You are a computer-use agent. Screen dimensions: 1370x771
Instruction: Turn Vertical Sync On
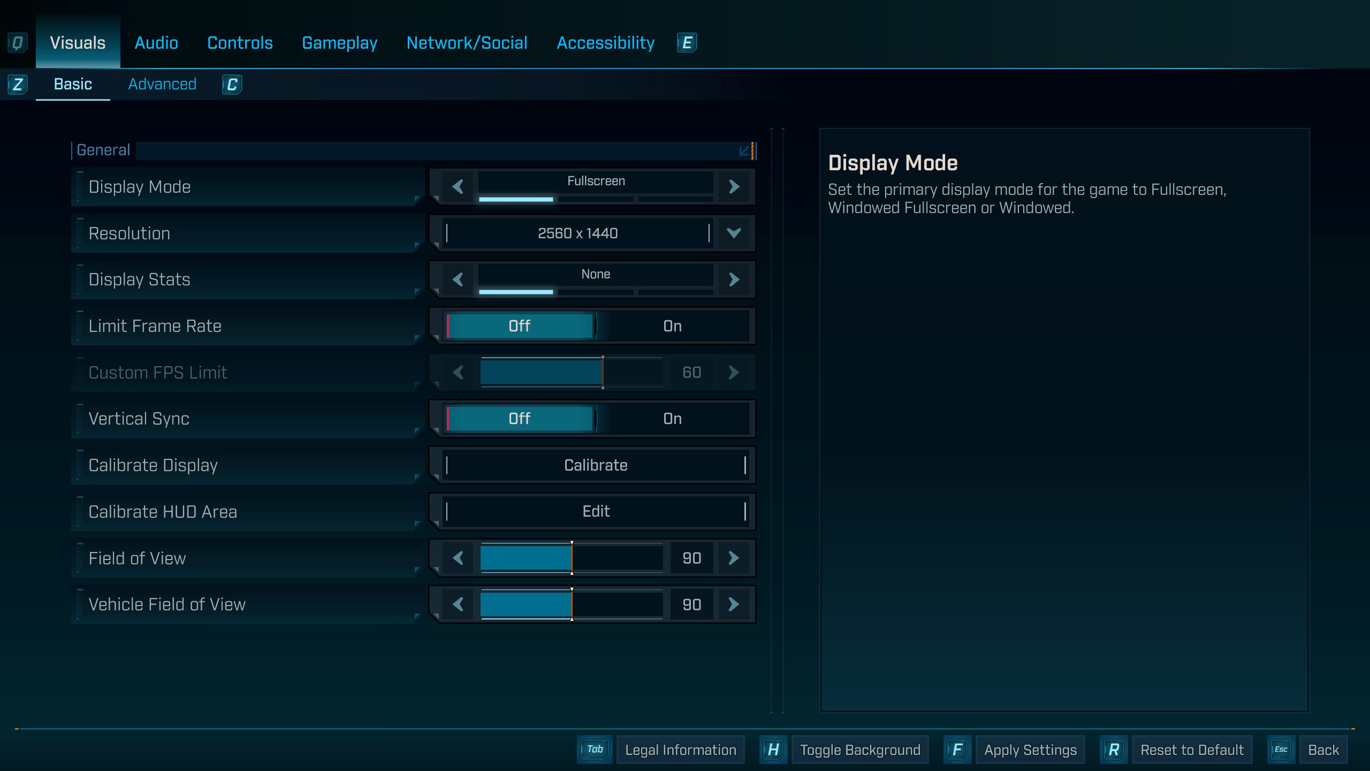[x=672, y=419]
